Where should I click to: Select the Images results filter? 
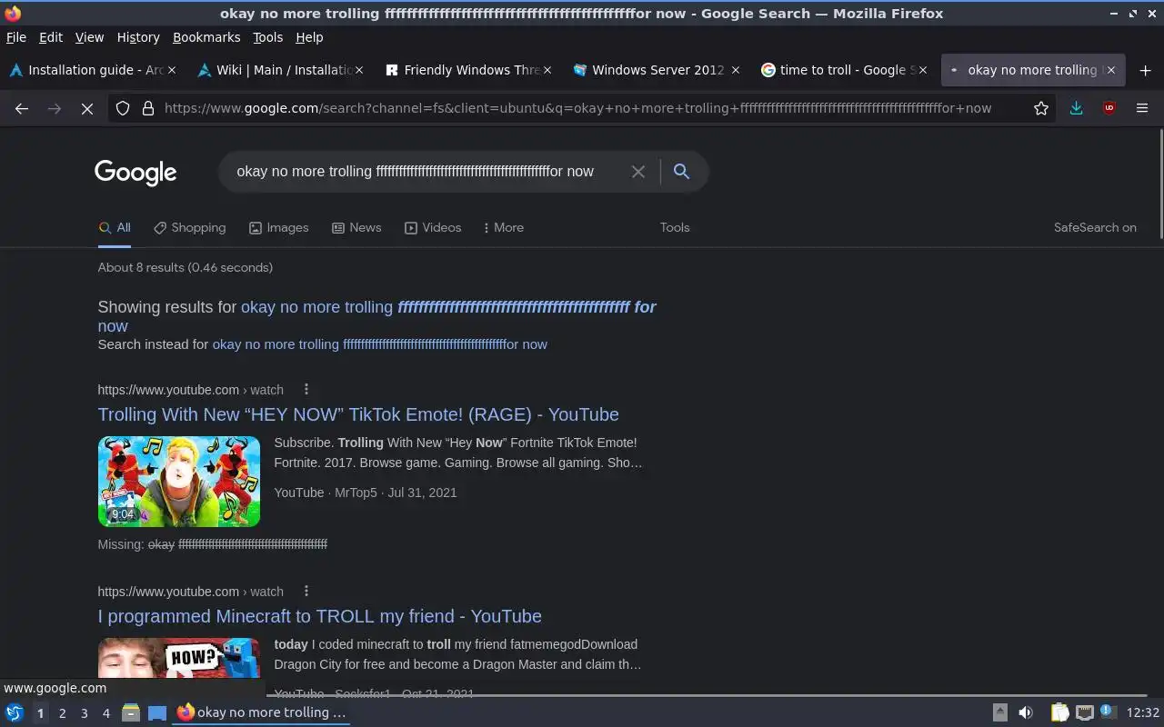pyautogui.click(x=279, y=227)
